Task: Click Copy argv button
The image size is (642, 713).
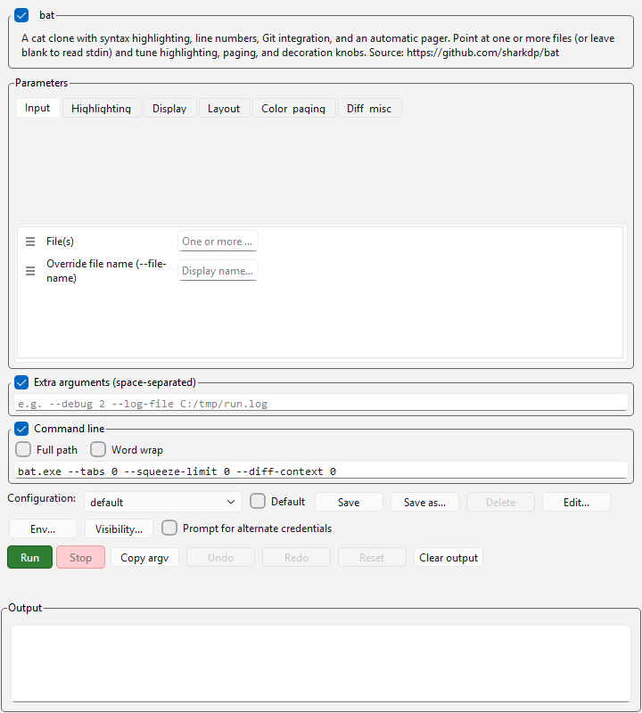Action: [144, 558]
